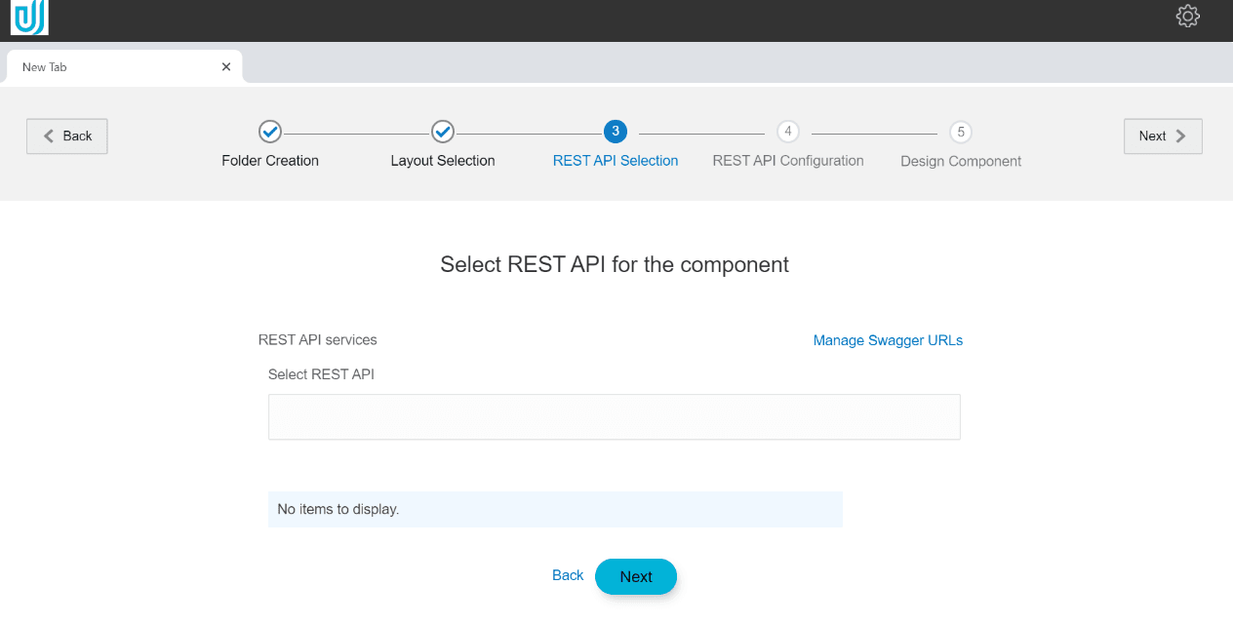Click the step 4 circle in the stepper
Screen dimensions: 1233x624
[788, 132]
